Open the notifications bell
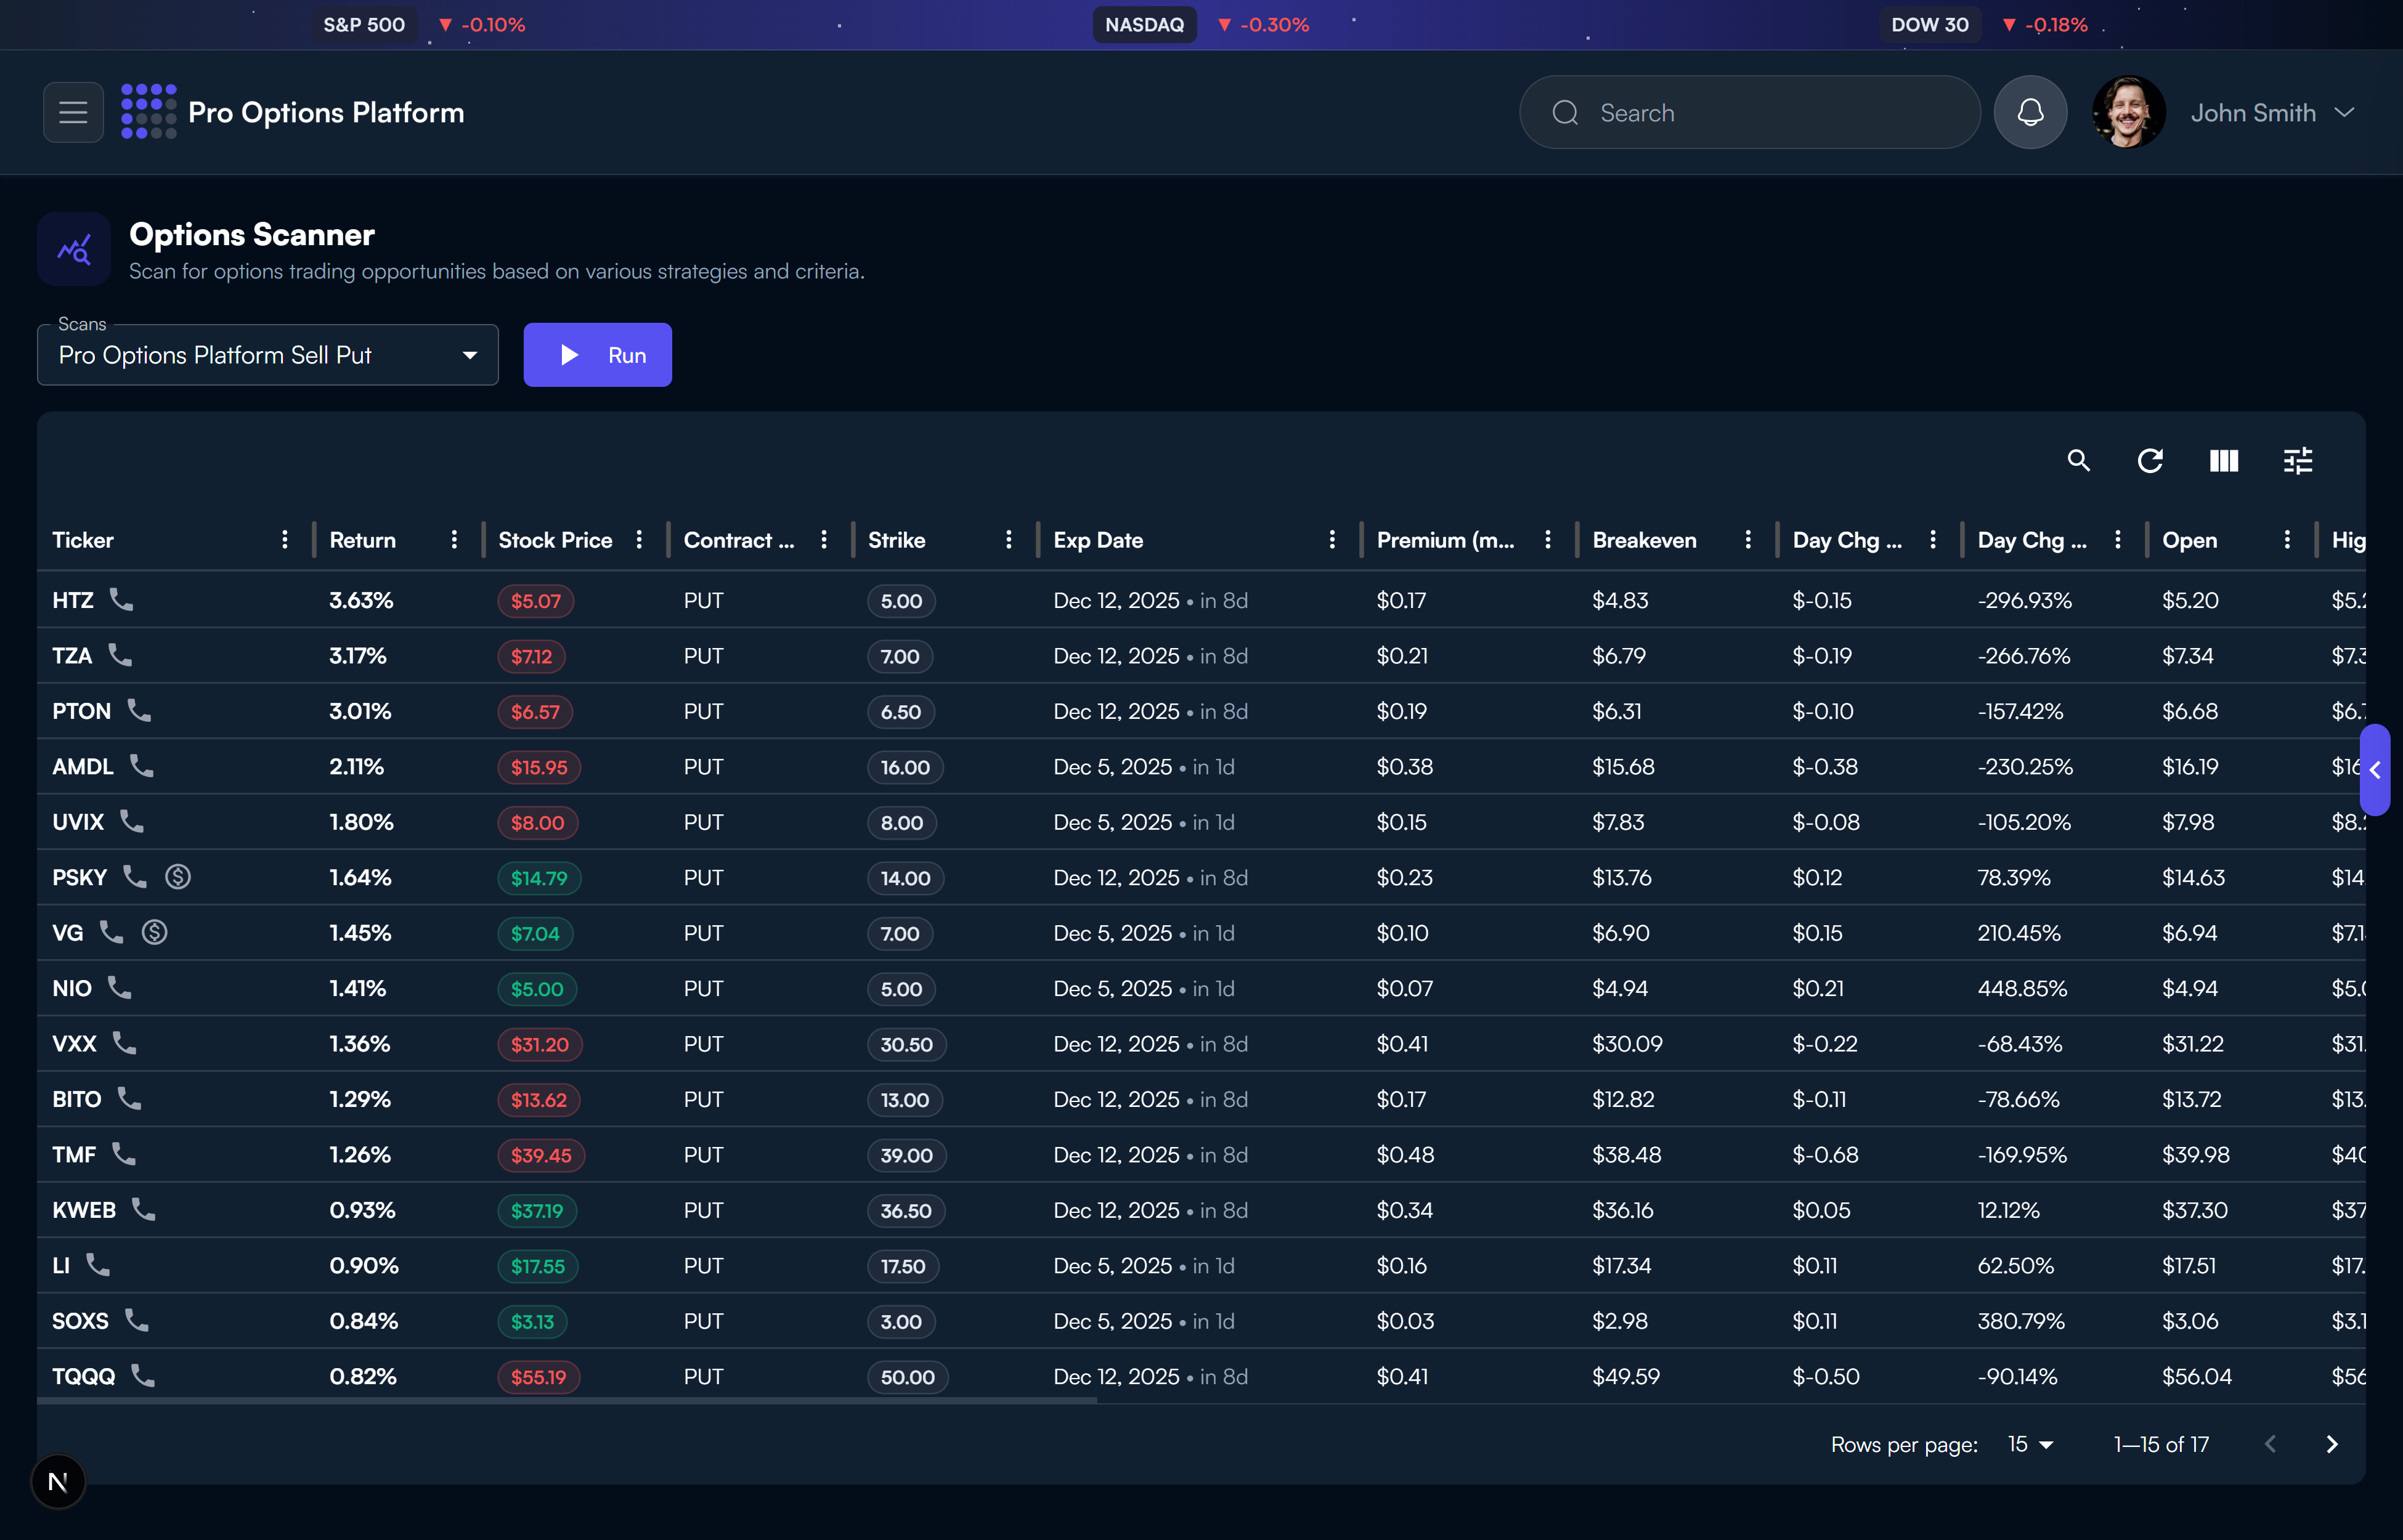 tap(2031, 112)
